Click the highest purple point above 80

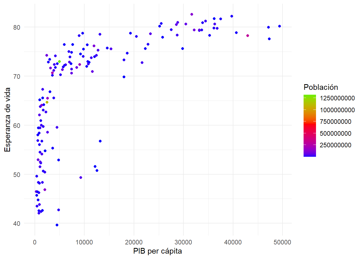coord(192,14)
